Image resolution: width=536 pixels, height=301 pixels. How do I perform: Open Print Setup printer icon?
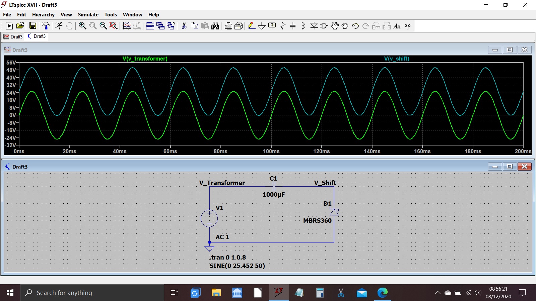click(228, 26)
